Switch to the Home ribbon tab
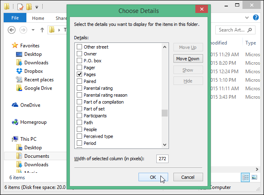This screenshot has height=195, width=264. [38, 18]
